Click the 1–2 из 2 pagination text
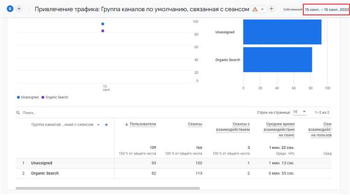This screenshot has height=195, width=350. 322,112
